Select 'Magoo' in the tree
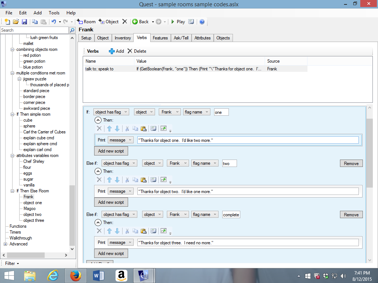Image resolution: width=378 pixels, height=283 pixels. click(30, 209)
